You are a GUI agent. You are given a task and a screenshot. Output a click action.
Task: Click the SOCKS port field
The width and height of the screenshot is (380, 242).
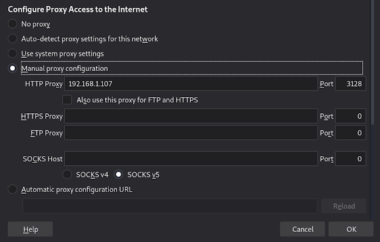[350, 159]
